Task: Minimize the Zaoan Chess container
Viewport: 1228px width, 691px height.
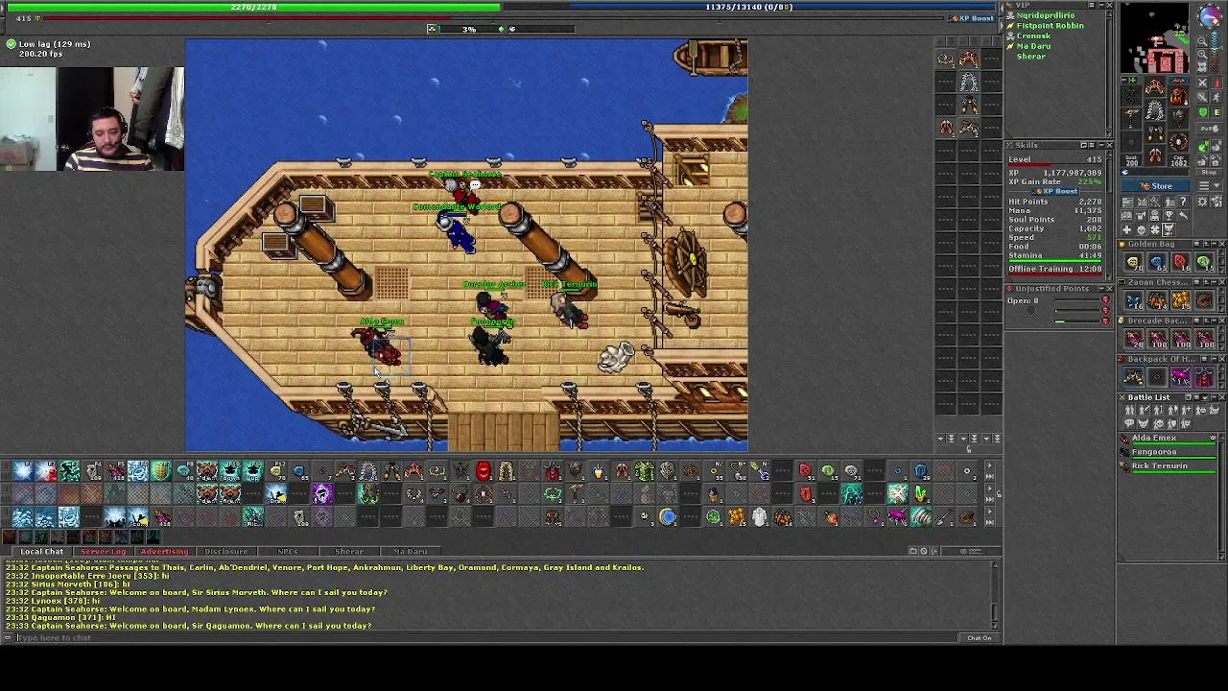Action: click(1214, 282)
